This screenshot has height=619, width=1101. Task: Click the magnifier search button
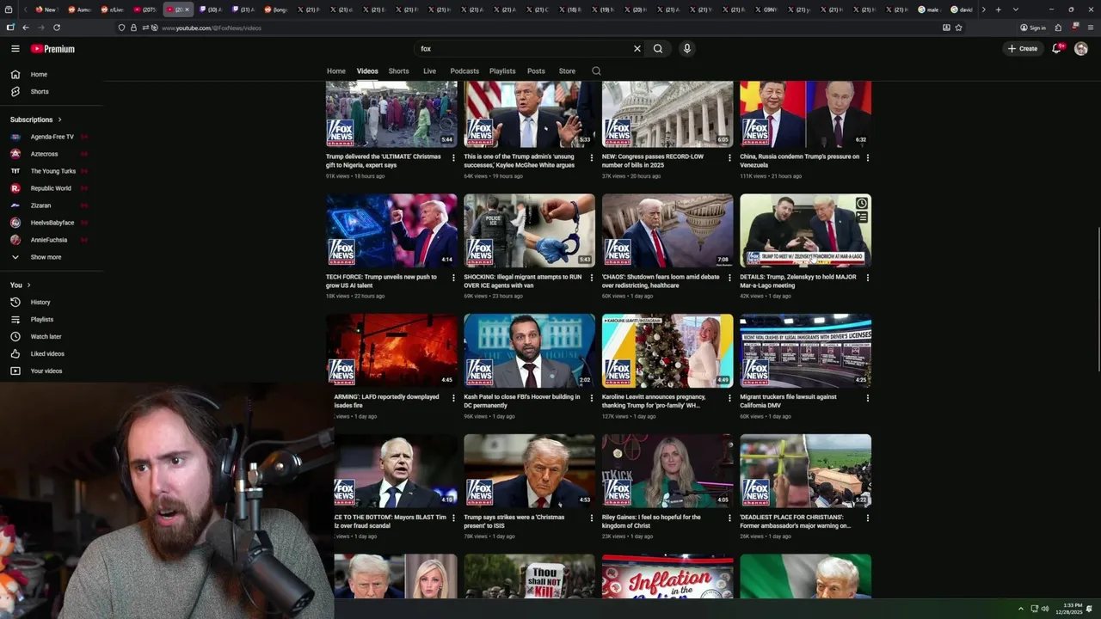[658, 49]
